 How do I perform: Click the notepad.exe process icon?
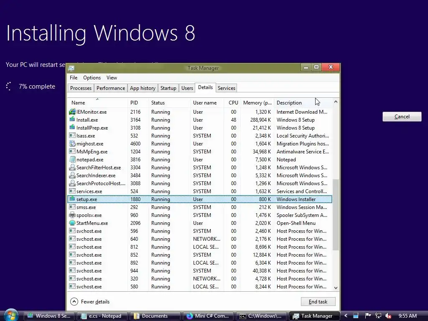click(72, 159)
